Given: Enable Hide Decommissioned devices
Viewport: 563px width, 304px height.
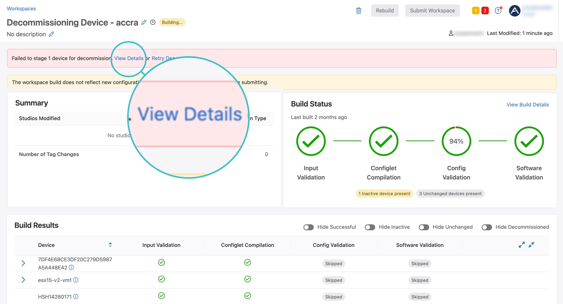Looking at the screenshot, I should tap(487, 227).
